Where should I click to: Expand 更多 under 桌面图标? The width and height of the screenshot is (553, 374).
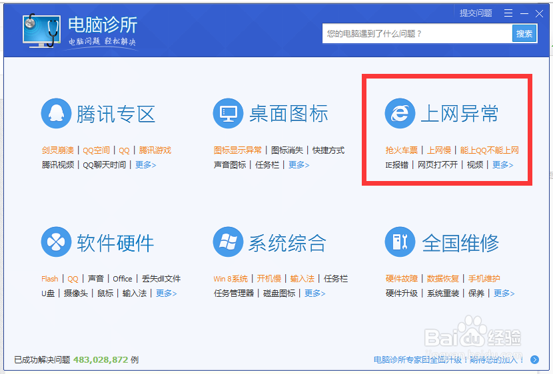click(298, 165)
